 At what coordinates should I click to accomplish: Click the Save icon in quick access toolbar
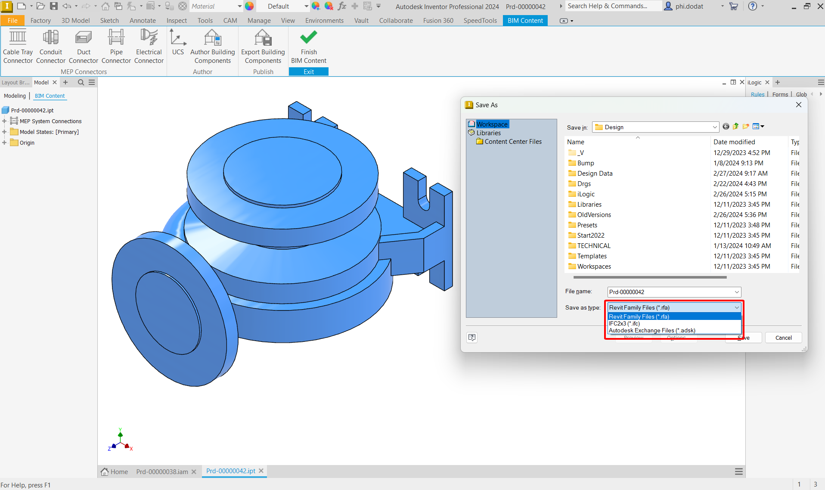(54, 6)
